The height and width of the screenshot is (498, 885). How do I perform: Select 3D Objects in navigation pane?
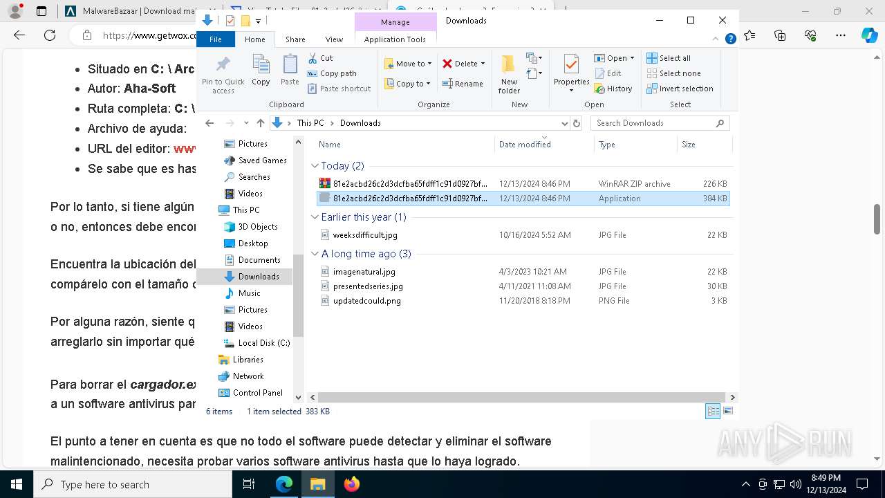coord(258,227)
